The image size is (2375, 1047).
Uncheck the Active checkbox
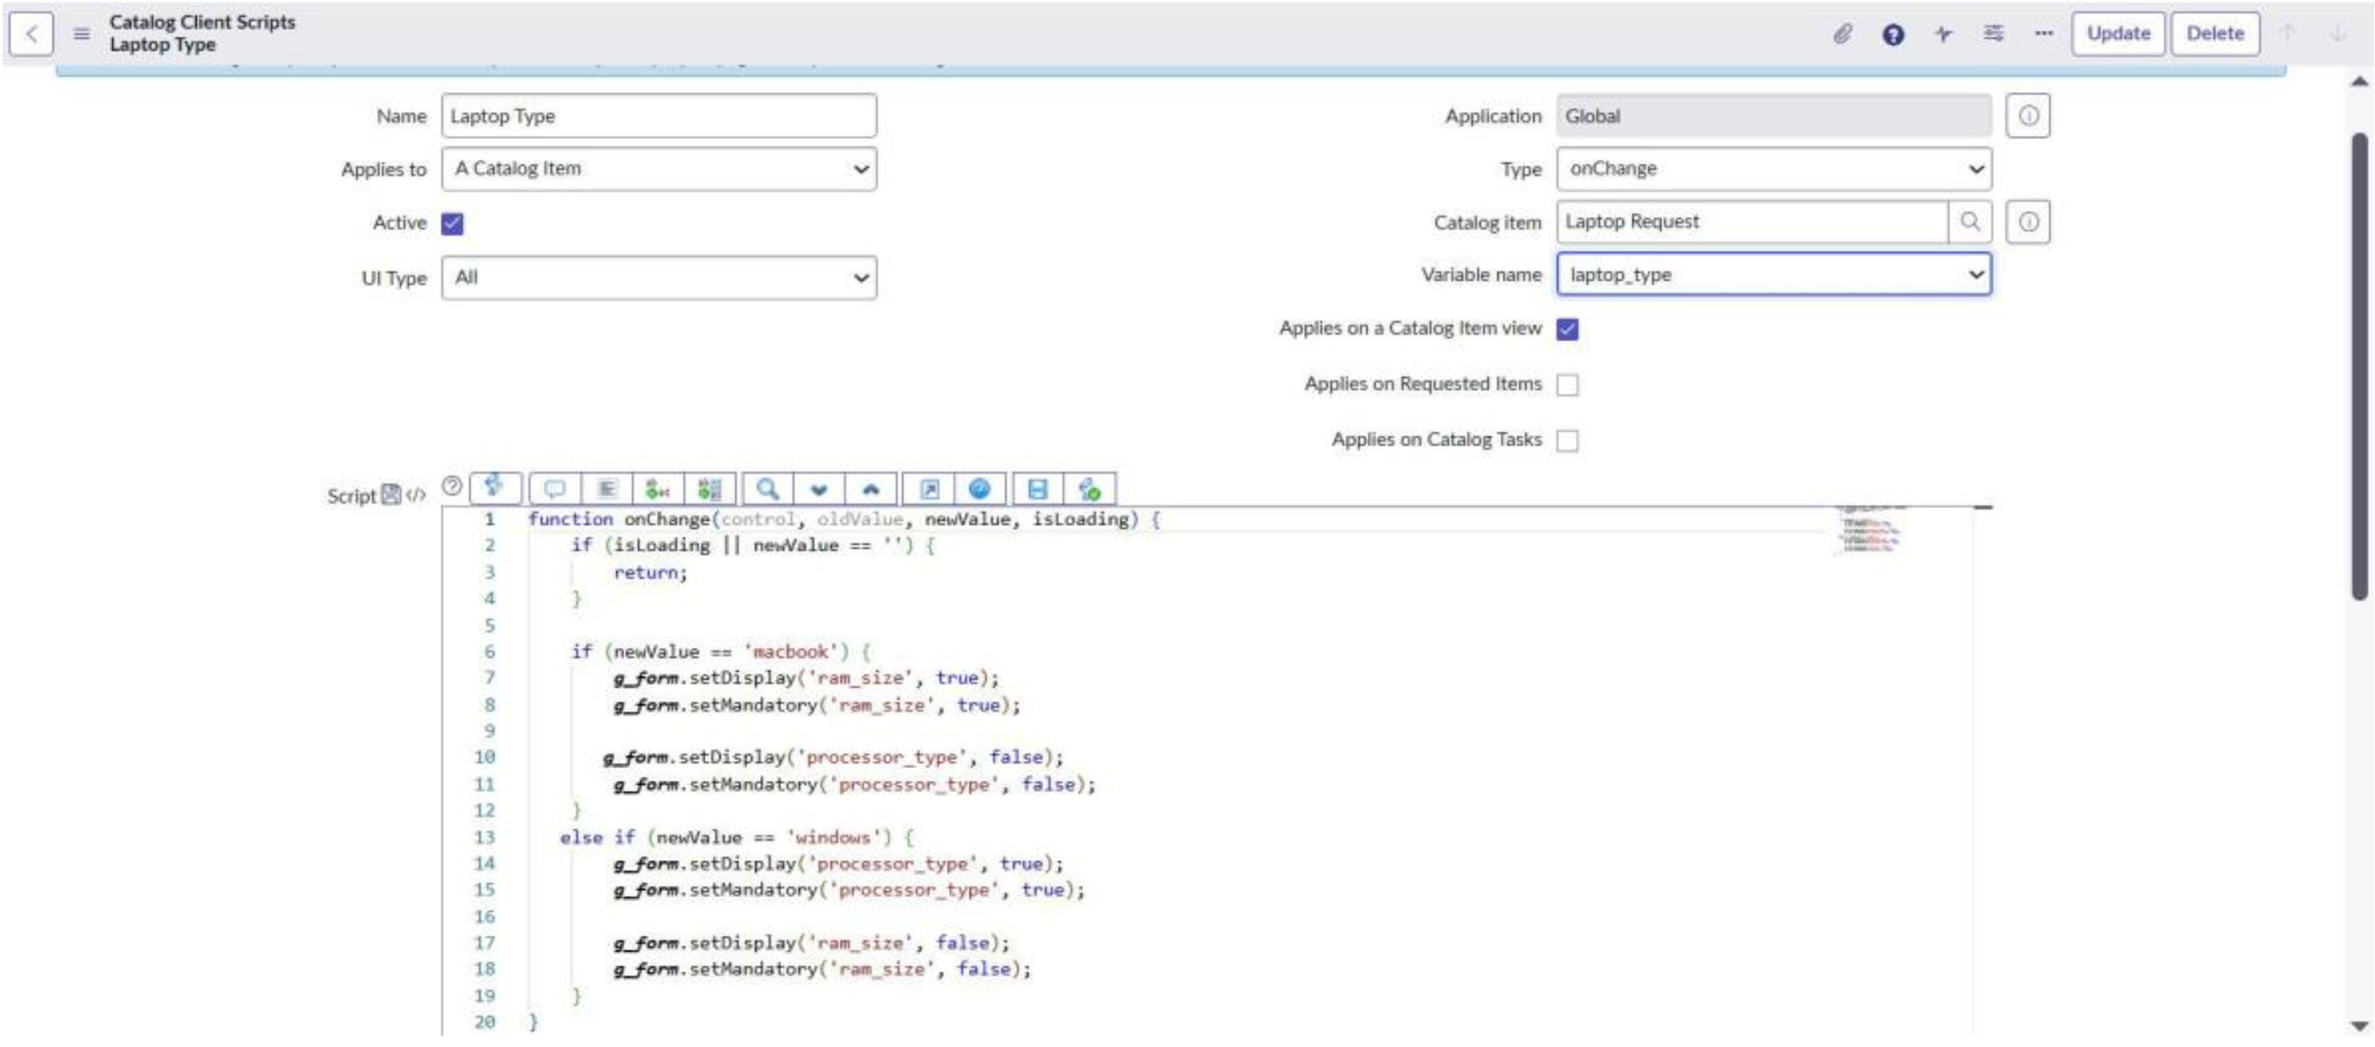452,223
